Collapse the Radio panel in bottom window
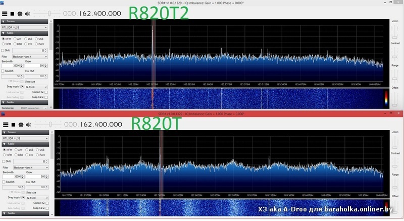This screenshot has width=404, height=221. (x=25, y=144)
